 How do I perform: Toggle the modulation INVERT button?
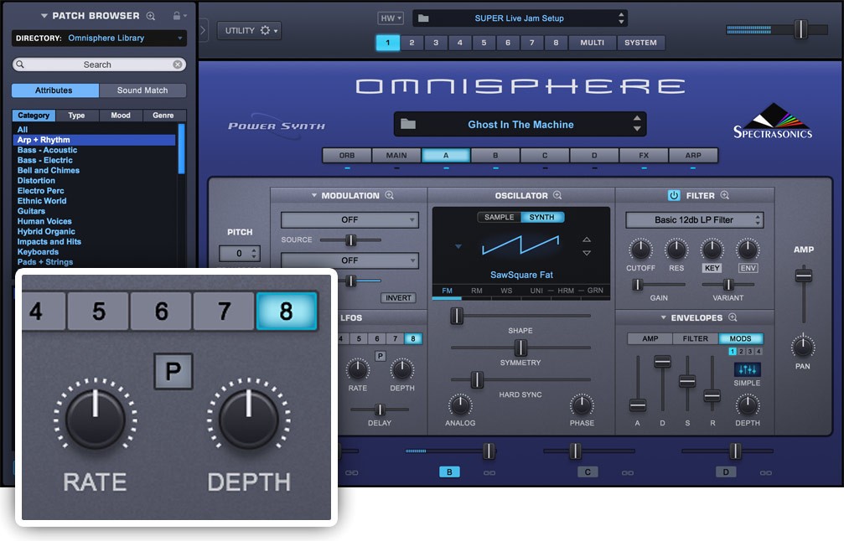397,298
